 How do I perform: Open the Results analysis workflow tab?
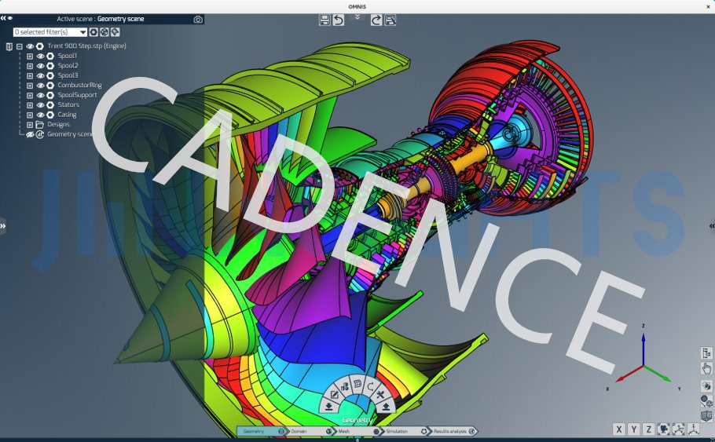pyautogui.click(x=450, y=431)
